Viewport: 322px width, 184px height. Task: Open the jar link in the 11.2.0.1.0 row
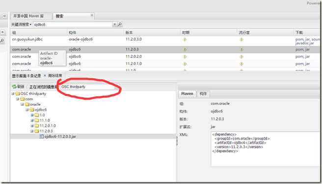coord(307,64)
